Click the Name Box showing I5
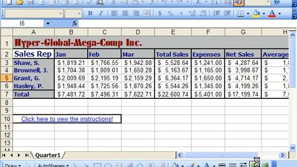297x167 pixels. (22, 24)
